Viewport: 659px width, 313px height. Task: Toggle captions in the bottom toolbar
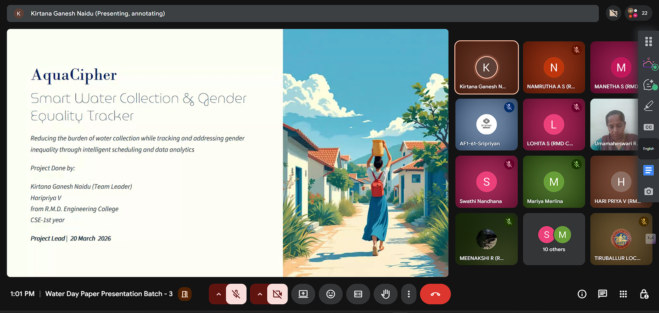click(x=358, y=294)
